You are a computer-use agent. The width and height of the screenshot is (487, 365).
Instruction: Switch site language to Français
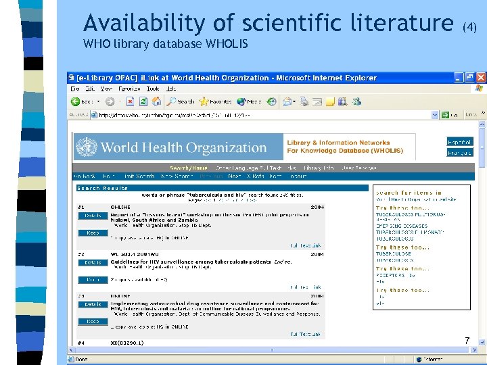click(460, 153)
